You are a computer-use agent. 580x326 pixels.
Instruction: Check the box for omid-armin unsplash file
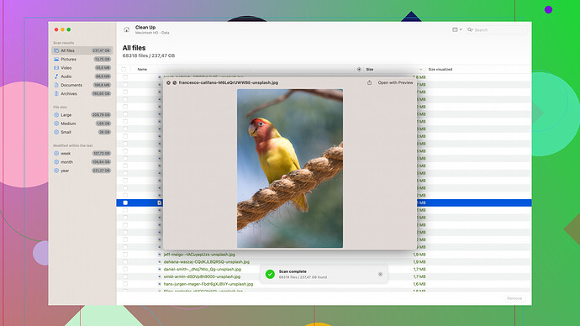[125, 276]
